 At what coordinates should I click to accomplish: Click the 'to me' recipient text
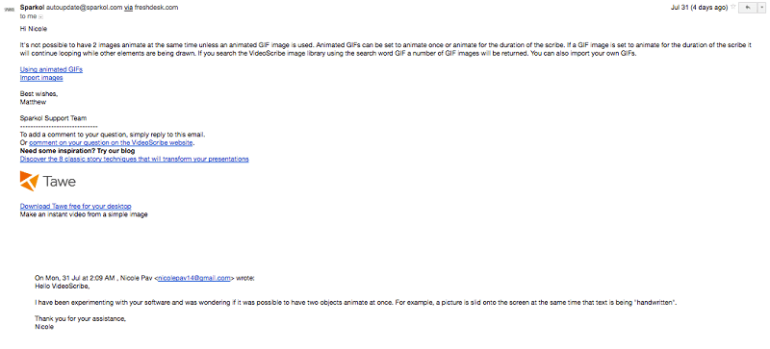(29, 16)
